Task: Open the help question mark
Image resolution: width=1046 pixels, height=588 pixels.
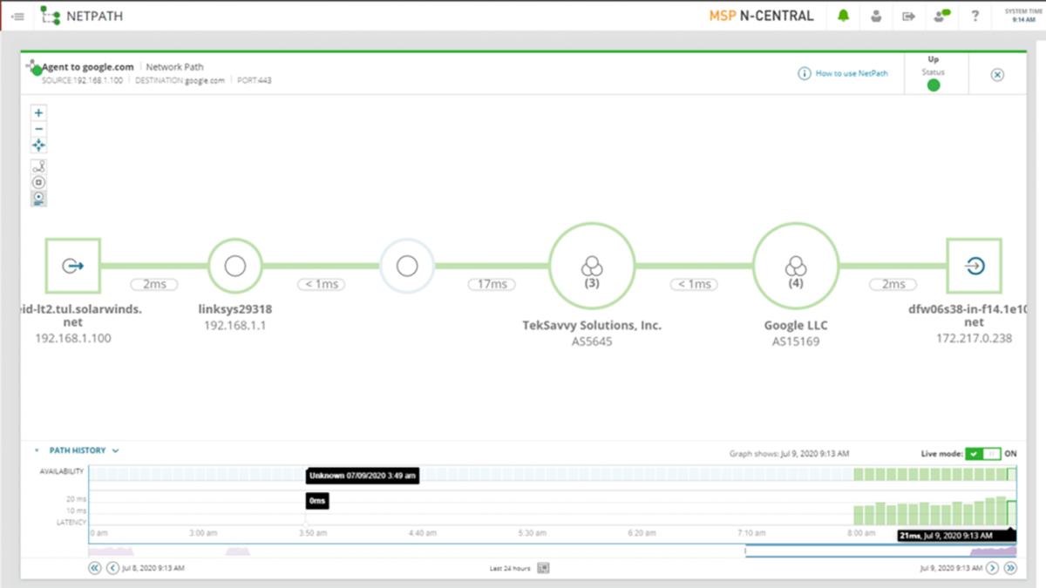Action: click(975, 16)
